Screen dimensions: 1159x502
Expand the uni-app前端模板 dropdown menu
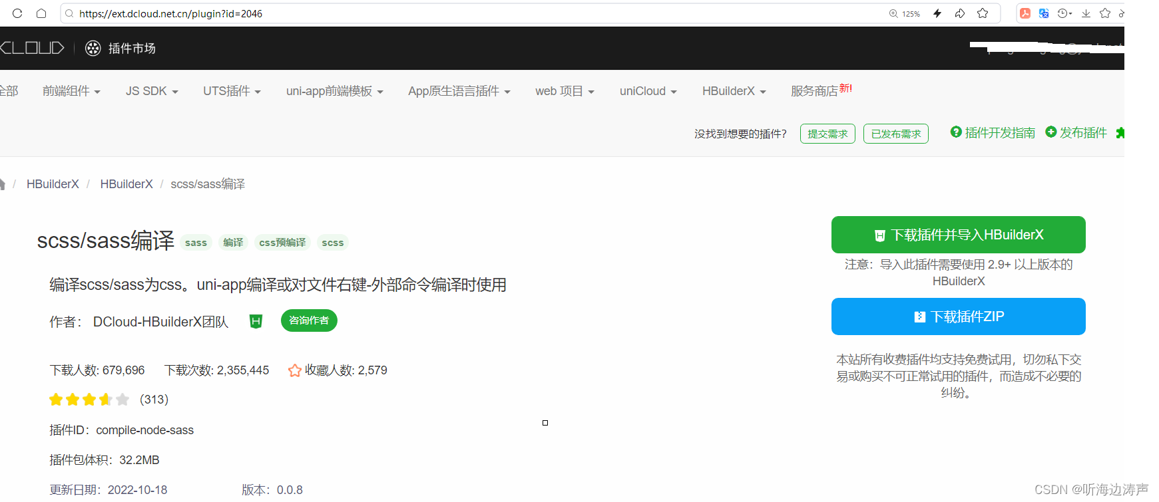point(335,91)
